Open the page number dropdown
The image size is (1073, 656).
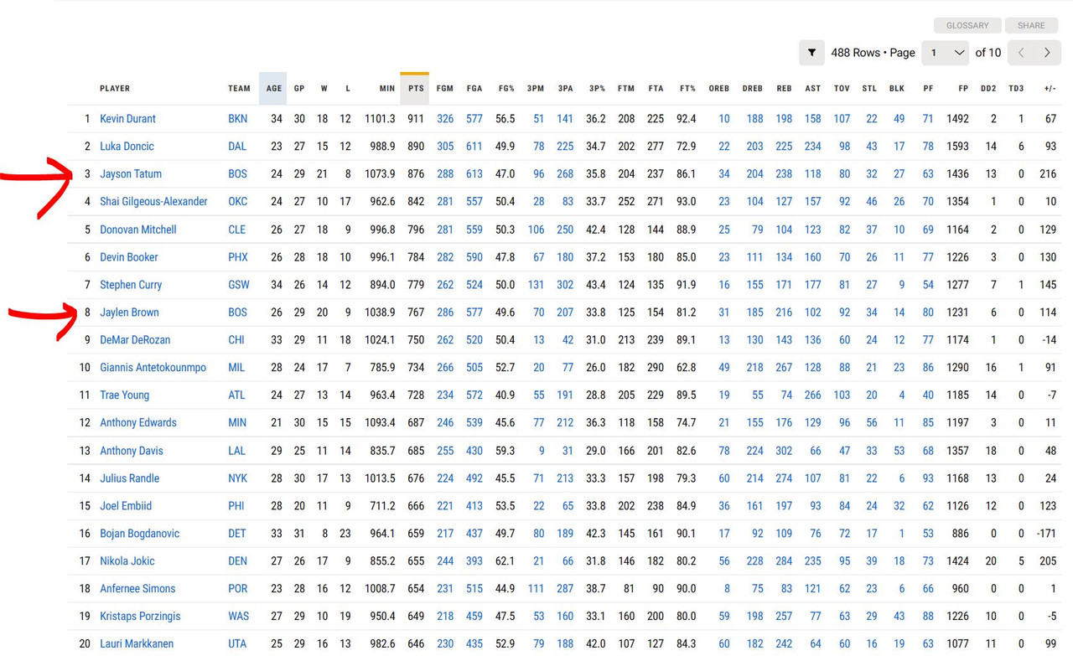coord(946,53)
